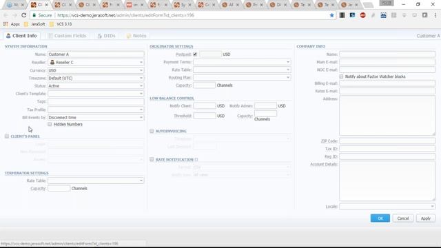Click Rate Notification info icon

pyautogui.click(x=196, y=159)
